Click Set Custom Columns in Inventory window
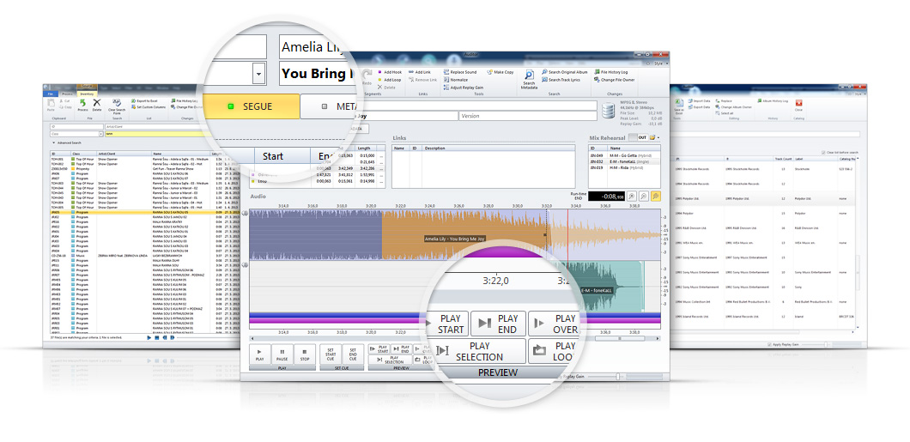 point(149,107)
